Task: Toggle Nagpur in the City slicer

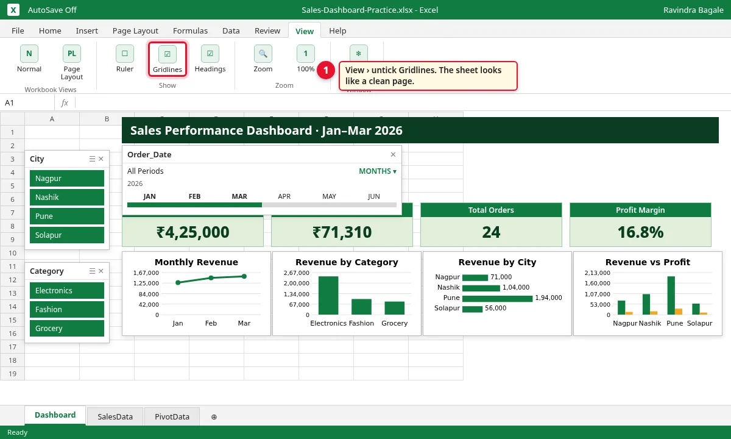Action: tap(67, 178)
